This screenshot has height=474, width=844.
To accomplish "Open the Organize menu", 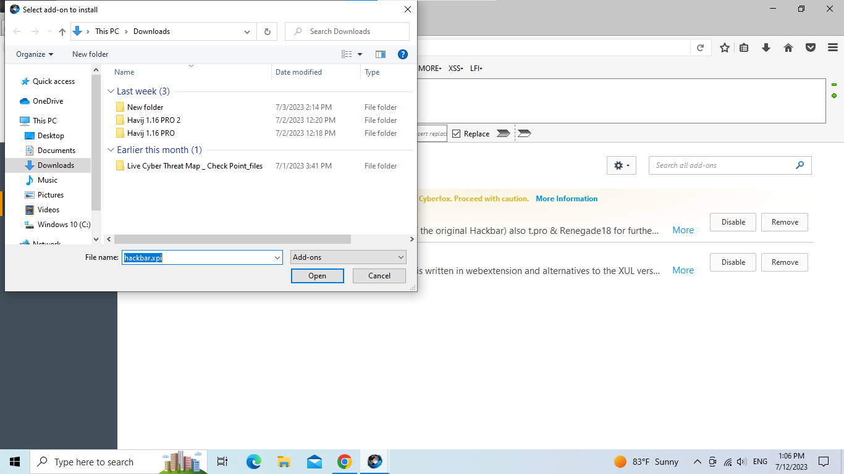I will coord(35,54).
